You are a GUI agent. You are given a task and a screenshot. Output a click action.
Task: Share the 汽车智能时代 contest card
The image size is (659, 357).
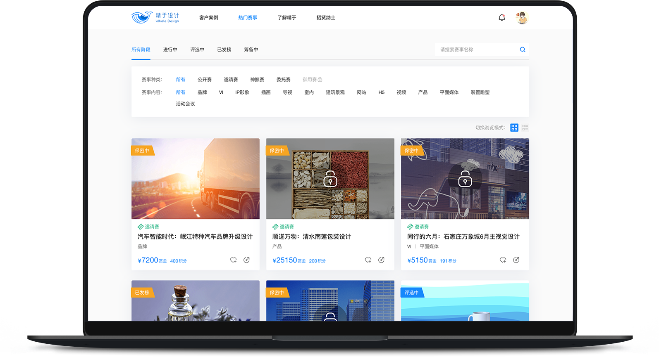246,260
